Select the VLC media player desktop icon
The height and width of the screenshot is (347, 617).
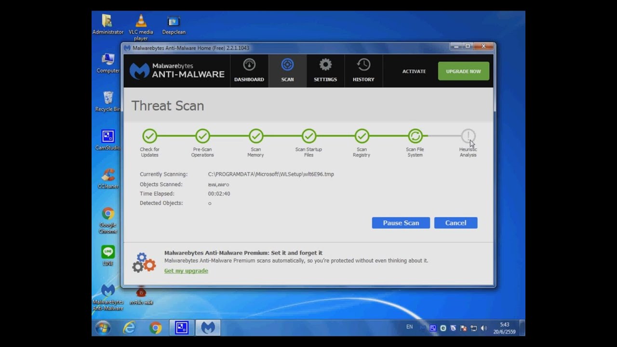click(x=141, y=27)
